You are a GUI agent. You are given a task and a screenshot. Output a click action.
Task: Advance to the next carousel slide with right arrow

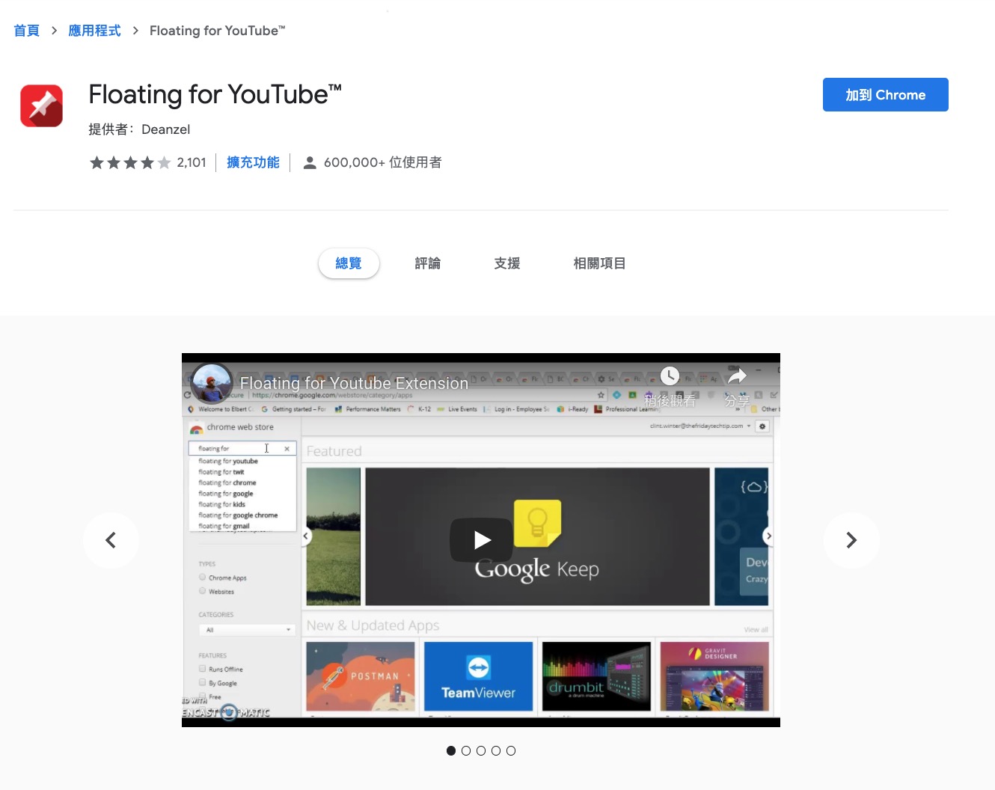[851, 540]
